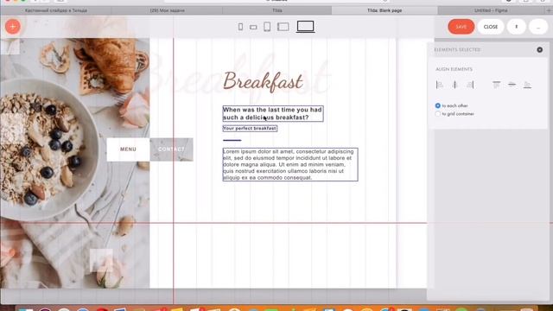Viewport: 553px width, 311px height.
Task: Select the desktop screen view icon
Action: [305, 27]
